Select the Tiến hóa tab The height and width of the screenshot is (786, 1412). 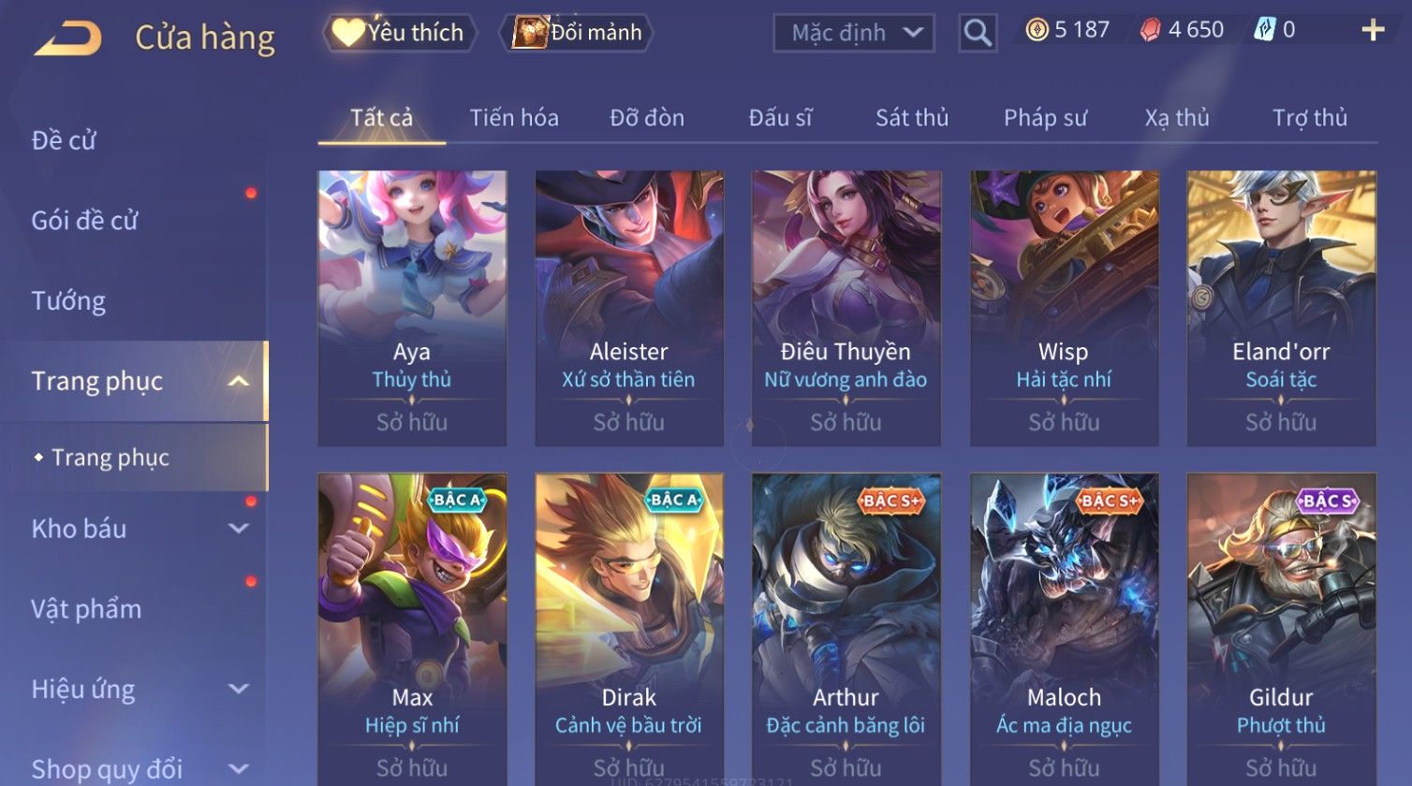tap(514, 118)
